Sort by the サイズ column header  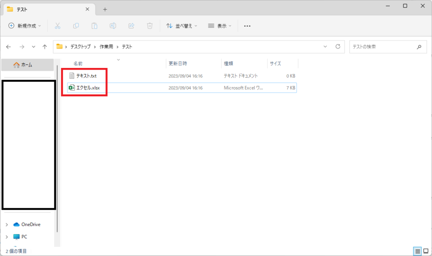275,64
